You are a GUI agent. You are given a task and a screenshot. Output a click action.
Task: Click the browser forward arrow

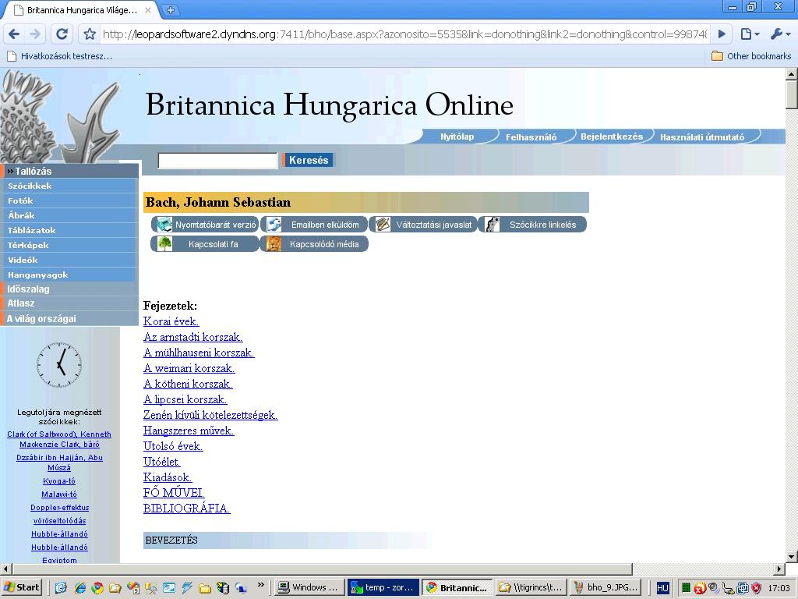[x=36, y=34]
